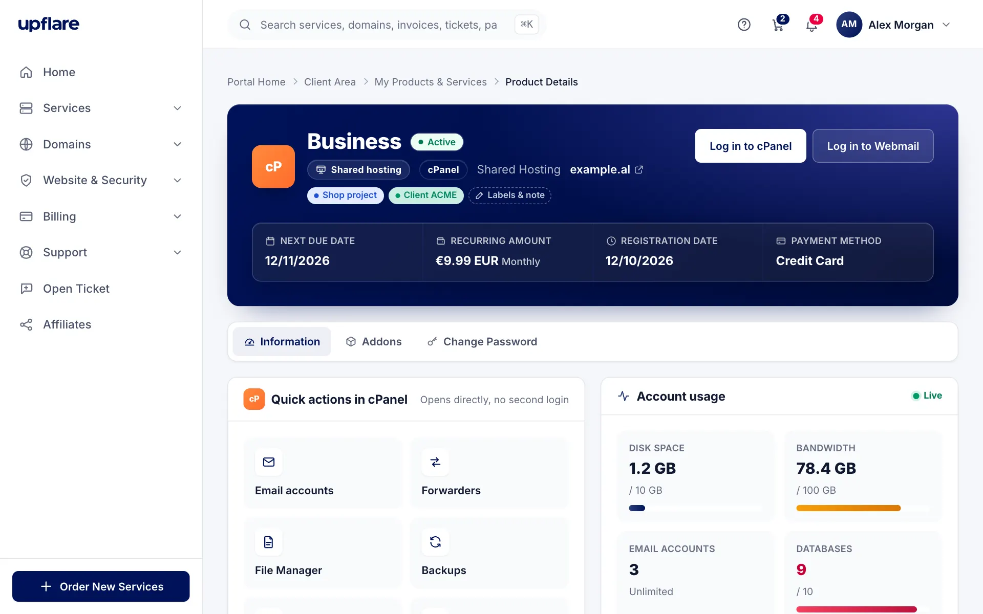Go to Portal Home breadcrumb
Image resolution: width=983 pixels, height=614 pixels.
click(x=257, y=82)
